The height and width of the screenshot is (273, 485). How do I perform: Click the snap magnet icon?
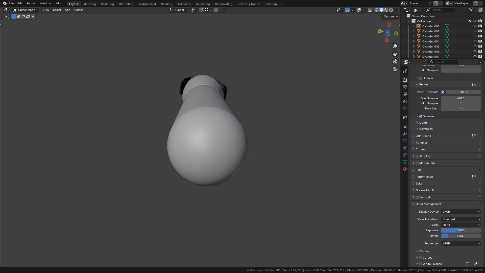[202, 10]
